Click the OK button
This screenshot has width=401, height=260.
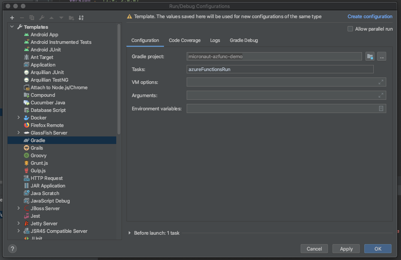pos(378,249)
